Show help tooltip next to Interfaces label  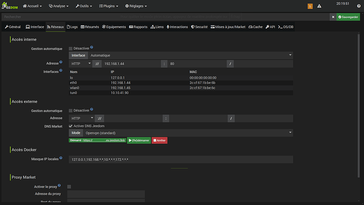61,70
